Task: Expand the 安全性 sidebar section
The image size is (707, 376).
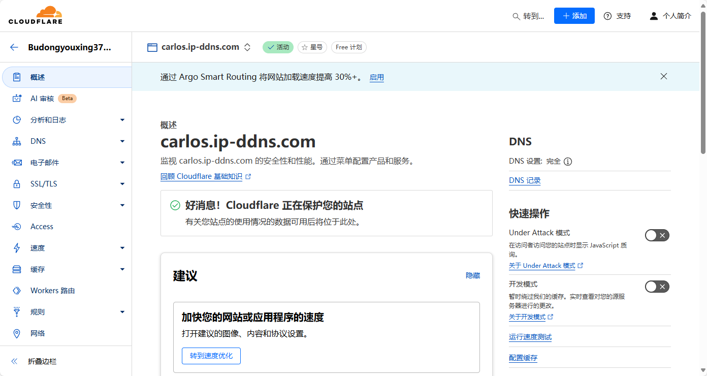Action: (x=122, y=205)
